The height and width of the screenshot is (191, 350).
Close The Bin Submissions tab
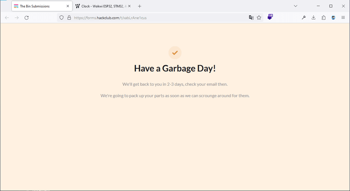pos(68,6)
